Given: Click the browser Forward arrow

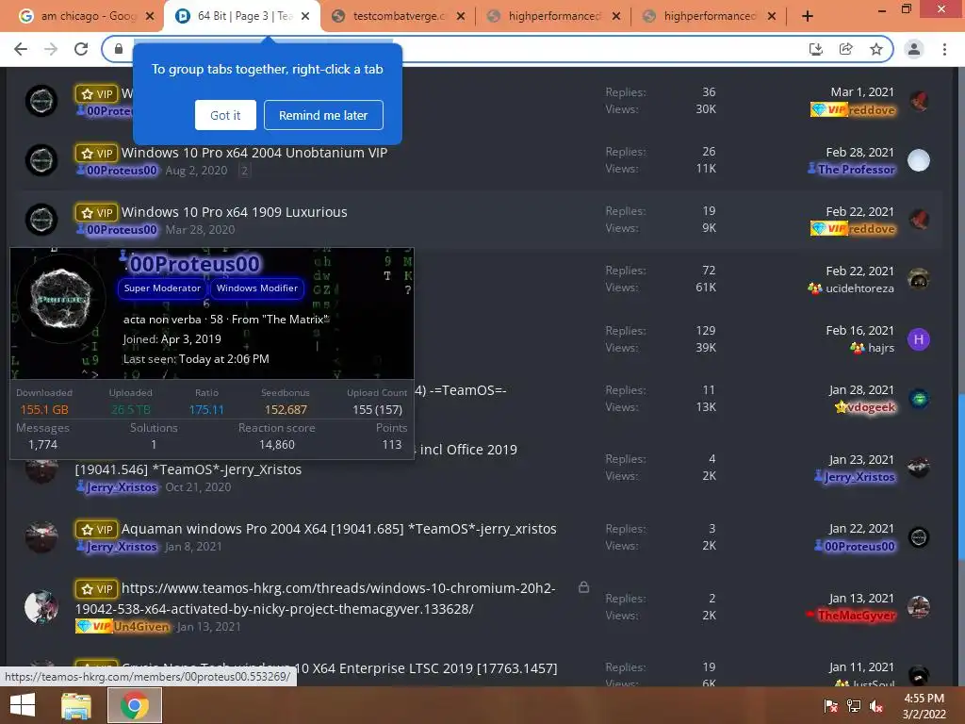Looking at the screenshot, I should 51,49.
